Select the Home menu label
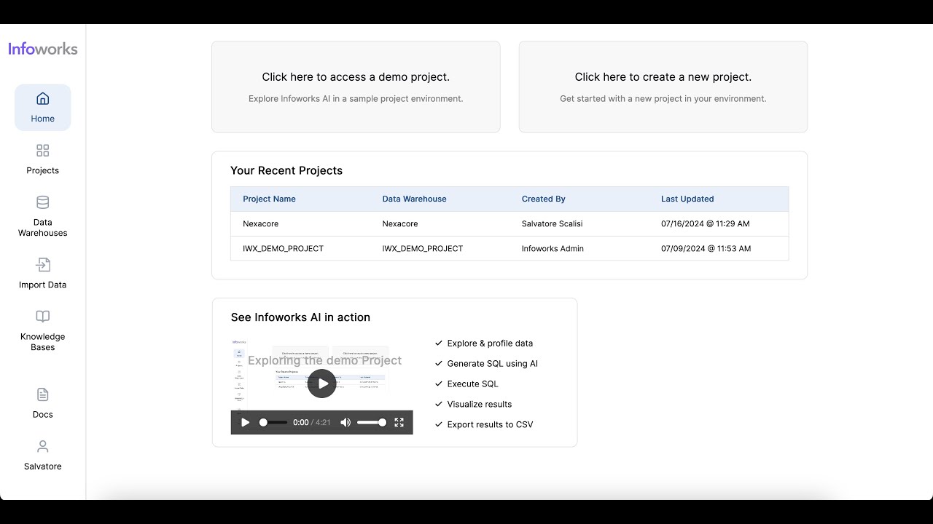Screen dimensions: 933x524 [x=43, y=119]
